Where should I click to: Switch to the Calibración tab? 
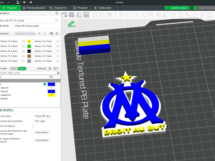click(103, 8)
